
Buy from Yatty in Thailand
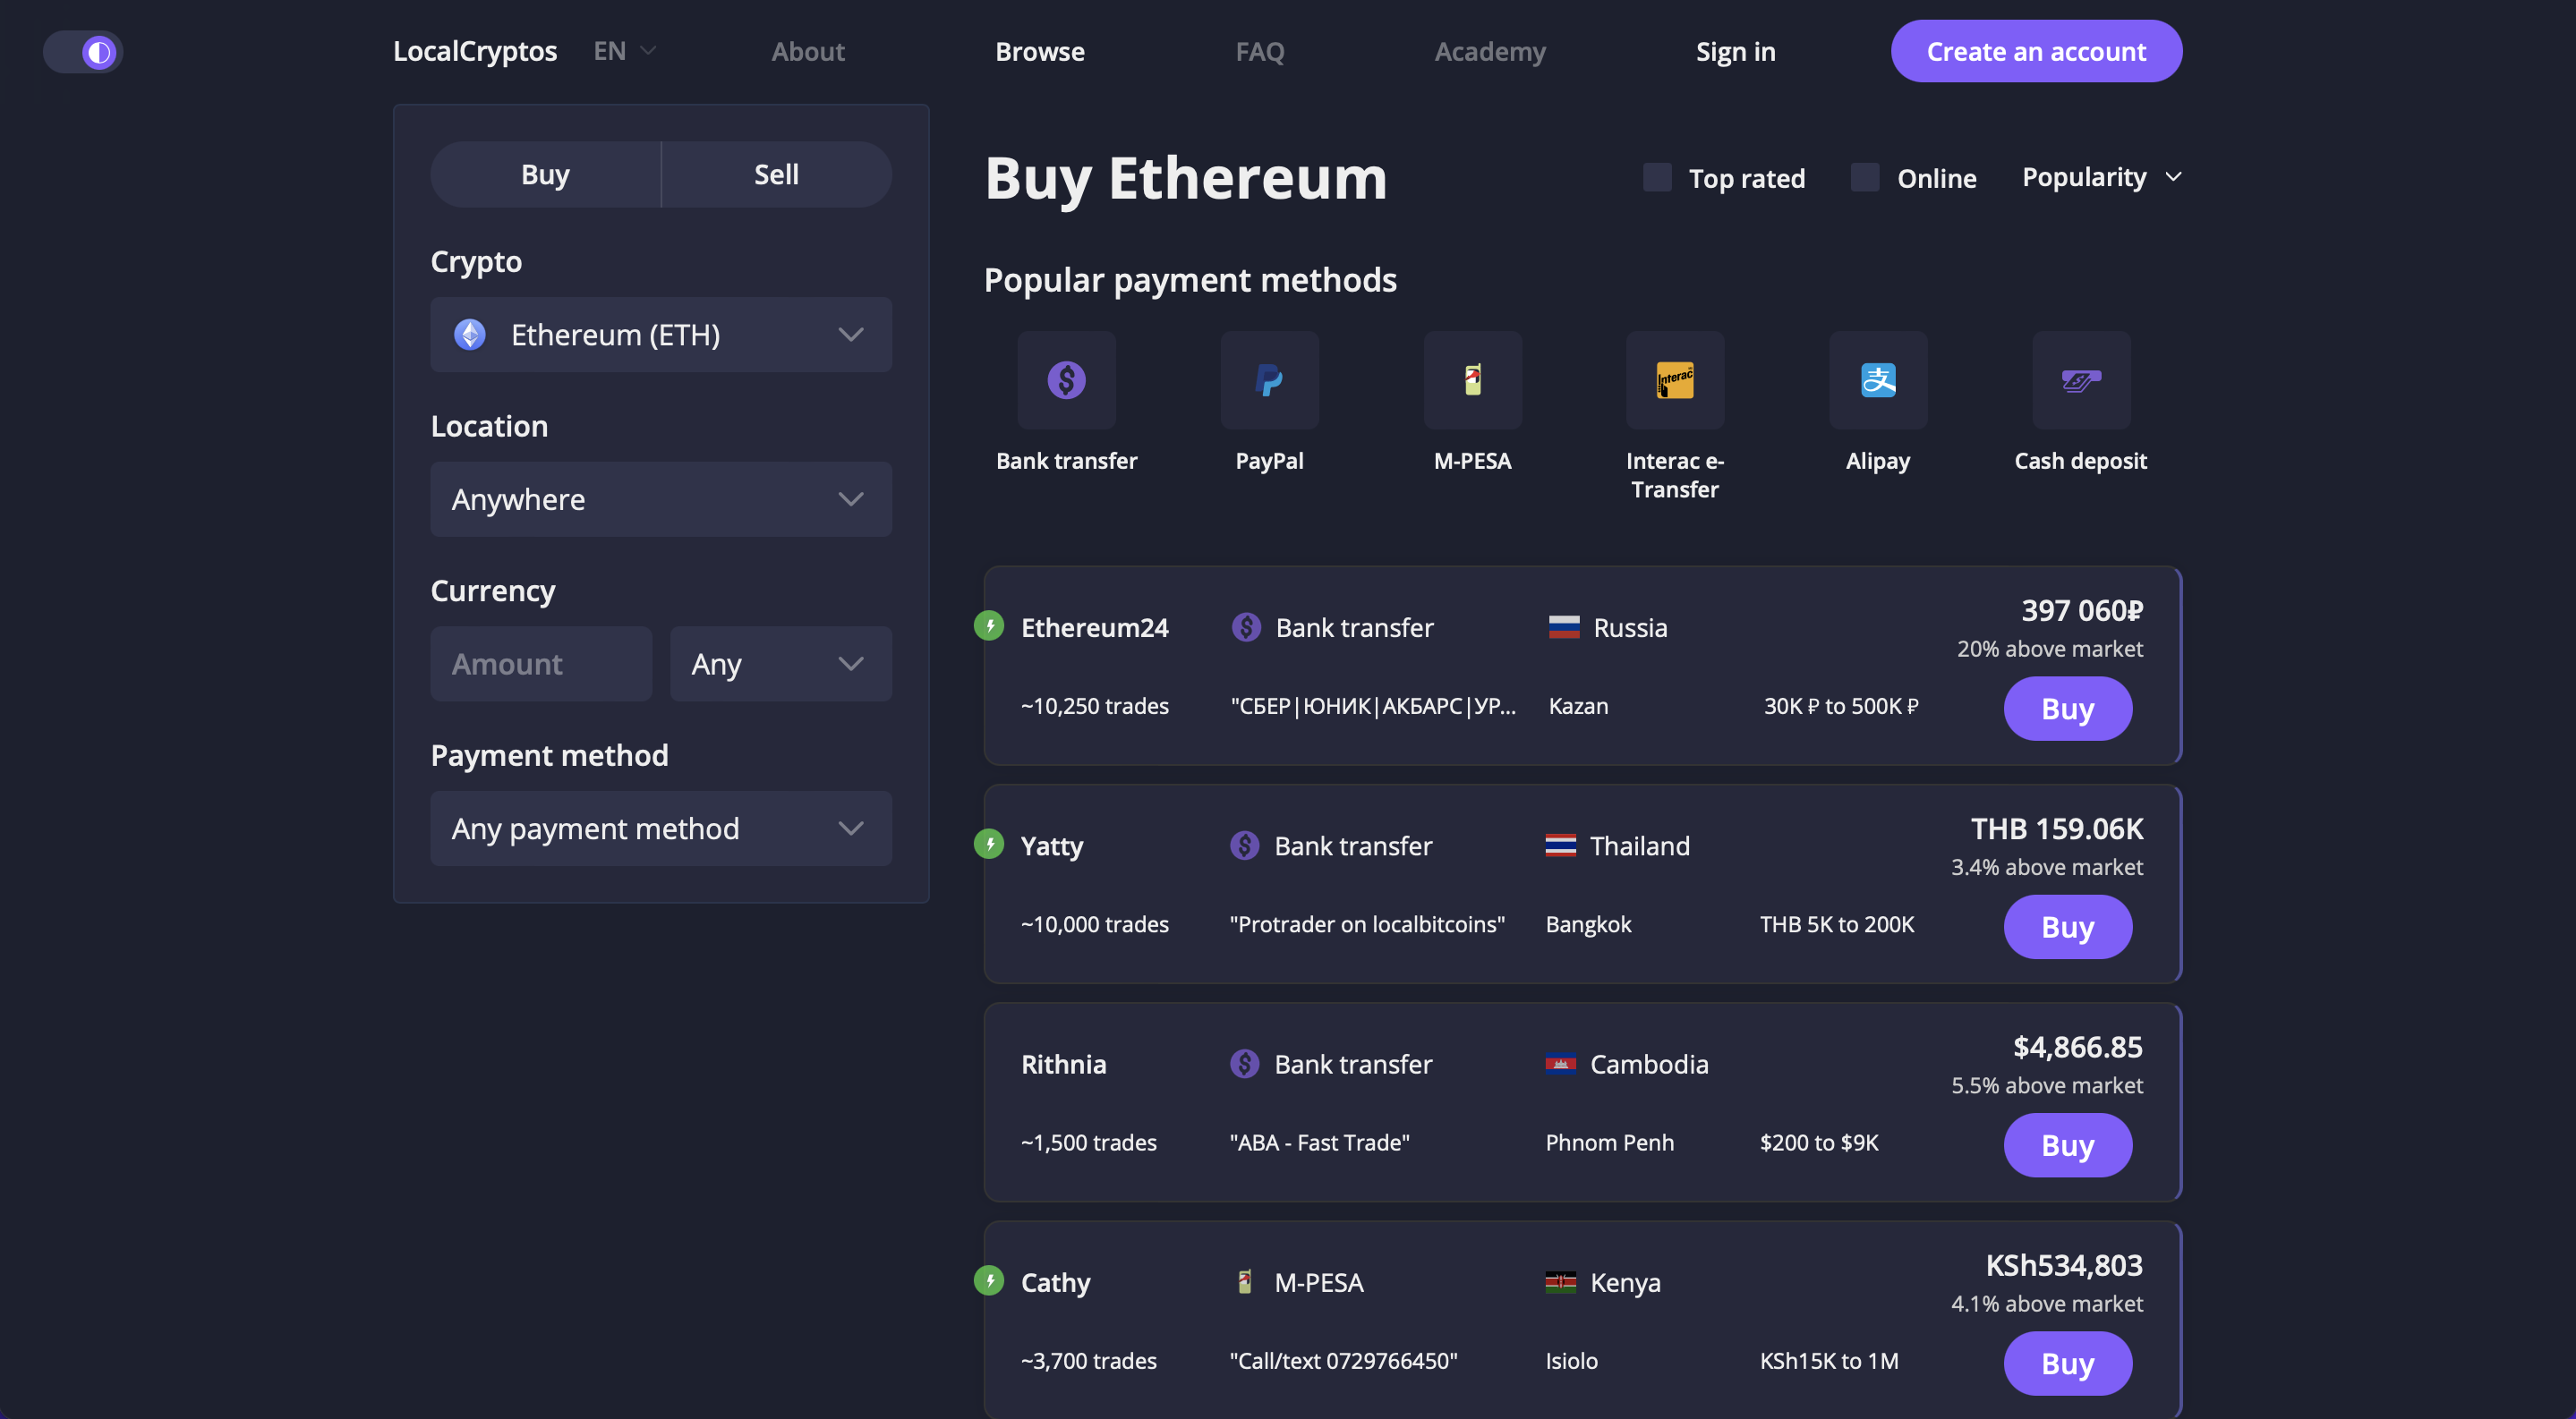click(2067, 926)
